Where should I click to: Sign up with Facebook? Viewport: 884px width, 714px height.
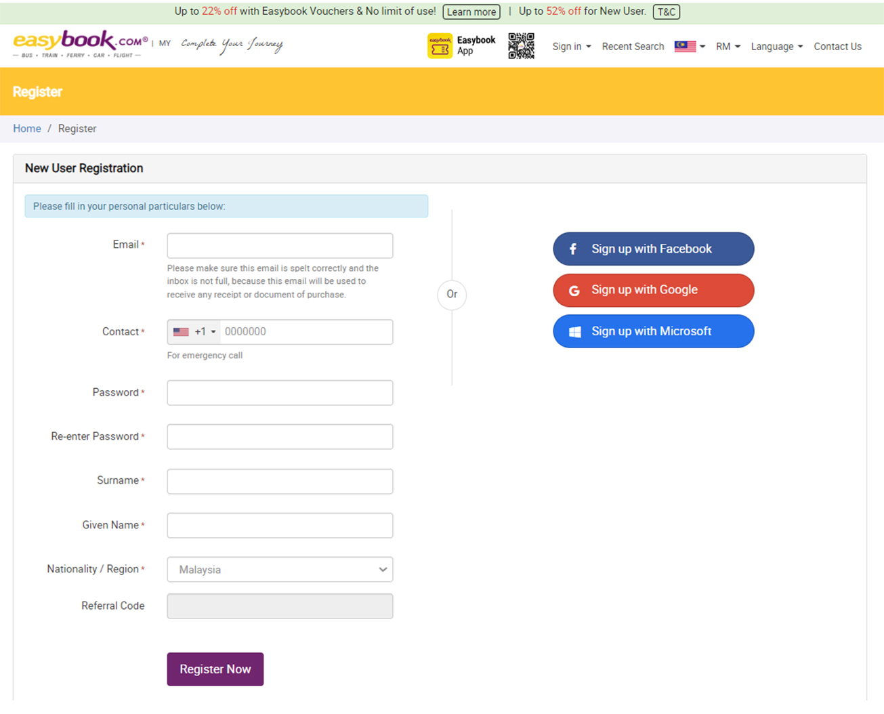[x=654, y=249]
